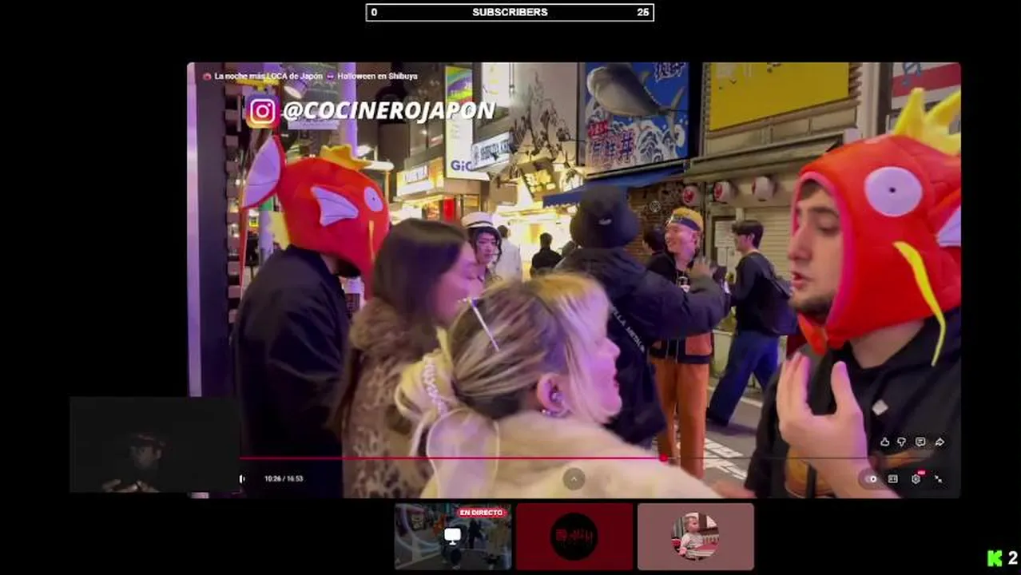Click the dislike thumbs-down icon in player
Screen dimensions: 1021x575
pyautogui.click(x=902, y=442)
